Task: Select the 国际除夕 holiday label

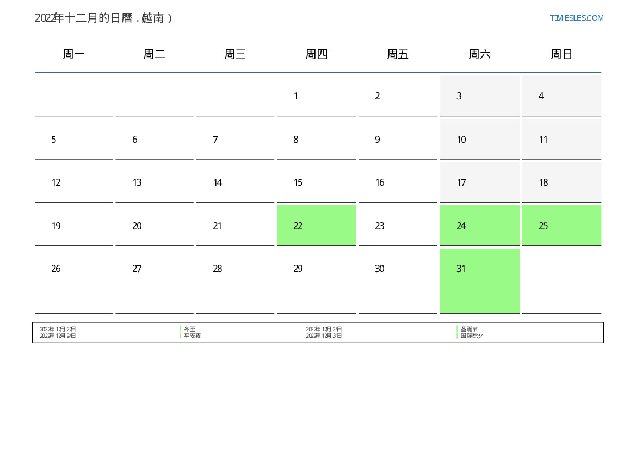Action: coord(472,336)
